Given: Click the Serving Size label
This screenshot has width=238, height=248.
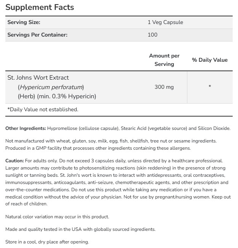Looking at the screenshot, I should tap(24, 22).
